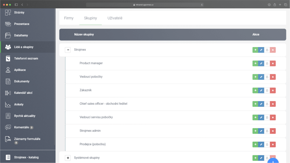
Task: Click edit pencil for Prodejce (pobočka)
Action: [261, 145]
